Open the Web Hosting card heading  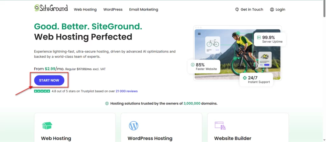tap(56, 138)
